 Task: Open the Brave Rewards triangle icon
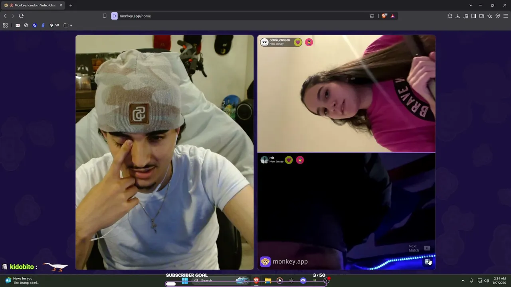coord(393,16)
